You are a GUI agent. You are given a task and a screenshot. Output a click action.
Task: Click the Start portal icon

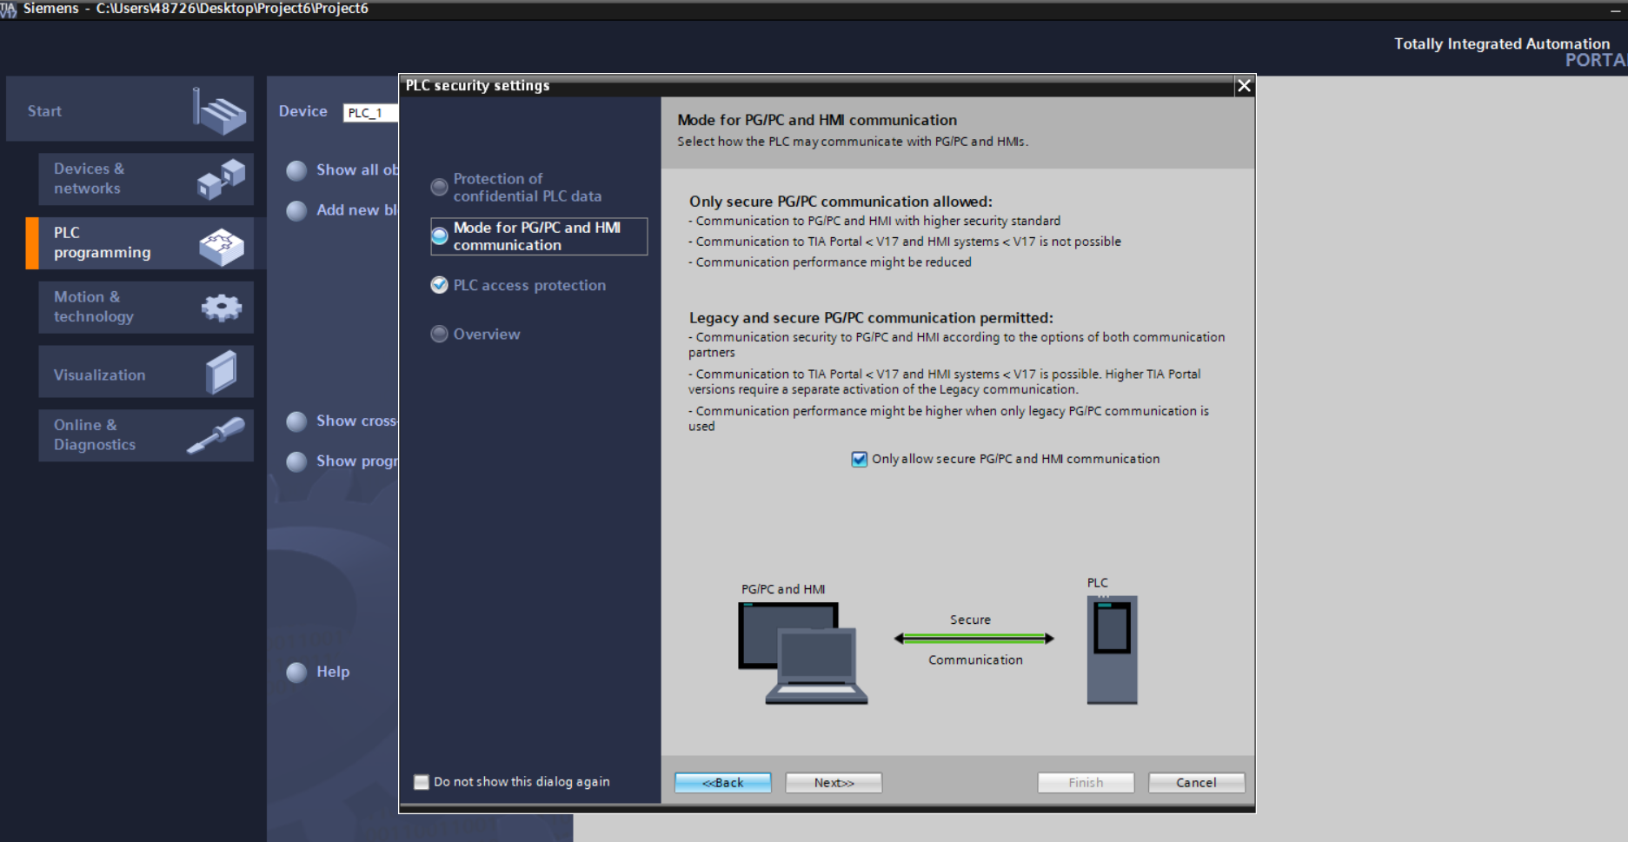click(219, 111)
